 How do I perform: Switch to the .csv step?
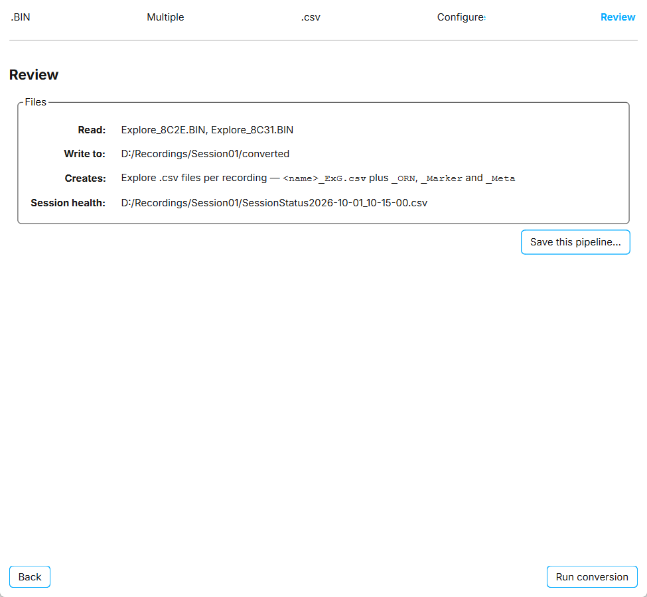coord(311,17)
